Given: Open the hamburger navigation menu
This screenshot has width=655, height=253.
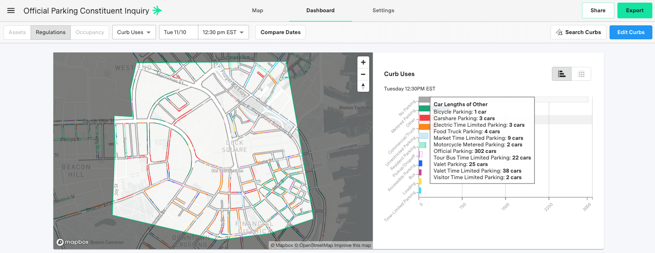Looking at the screenshot, I should point(11,10).
